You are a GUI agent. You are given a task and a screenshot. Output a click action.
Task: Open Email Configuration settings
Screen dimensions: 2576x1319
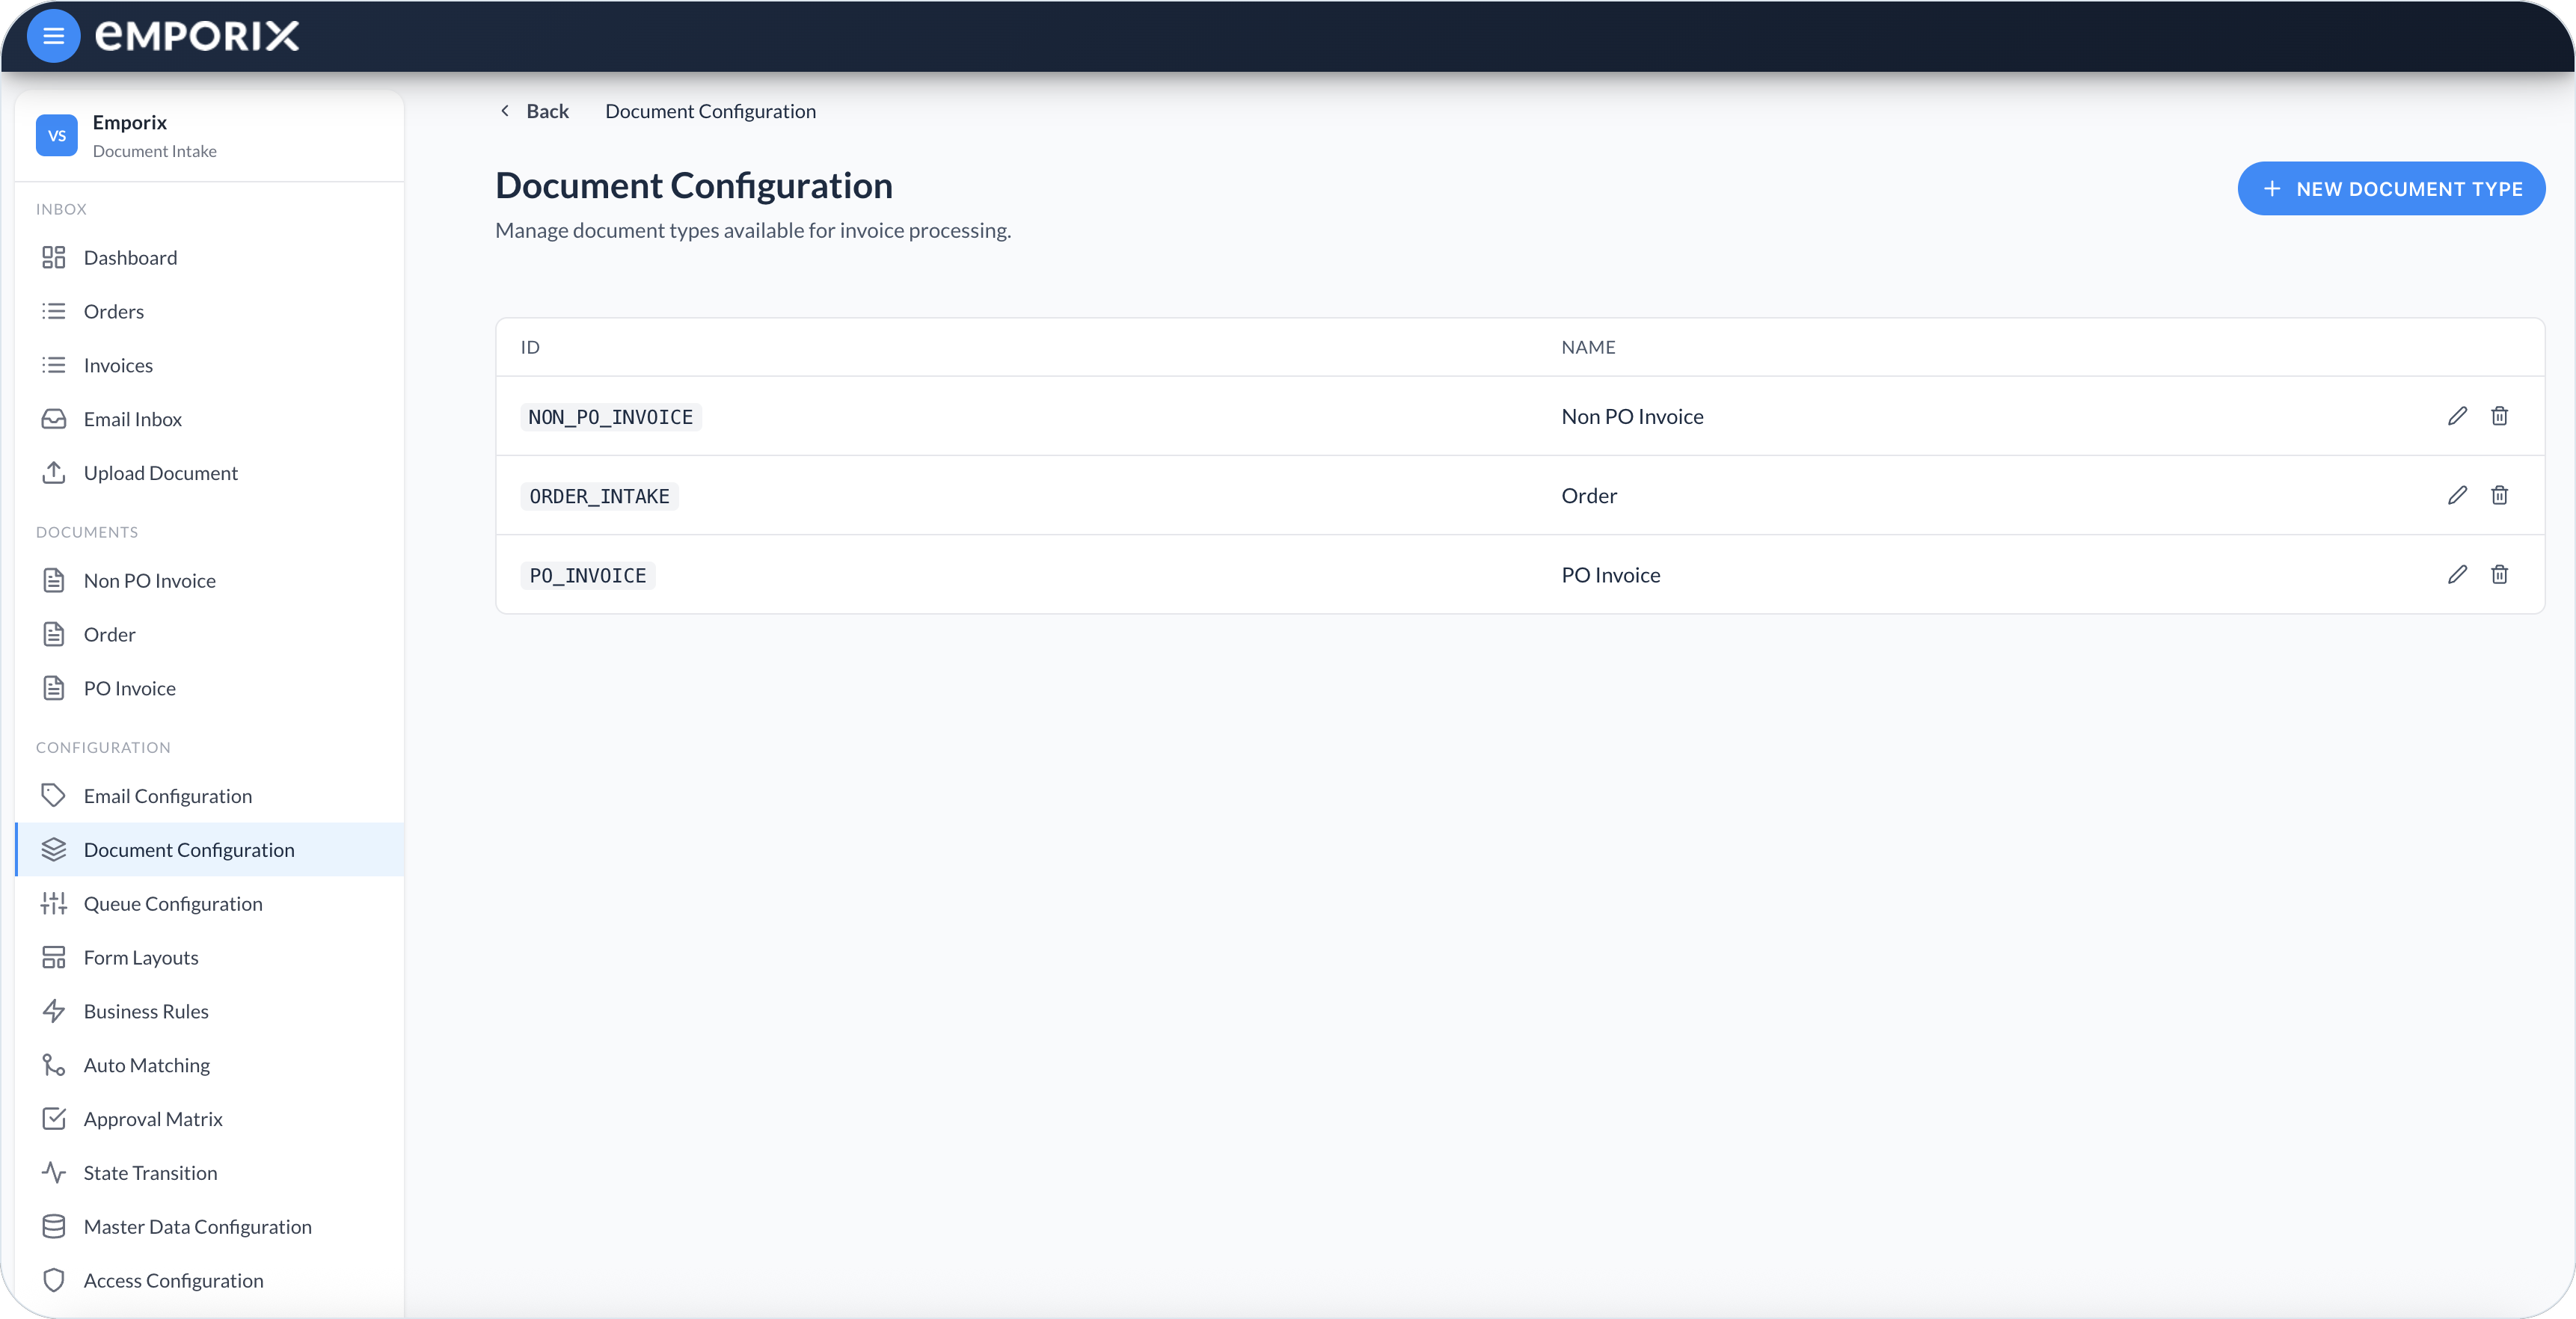pos(210,796)
